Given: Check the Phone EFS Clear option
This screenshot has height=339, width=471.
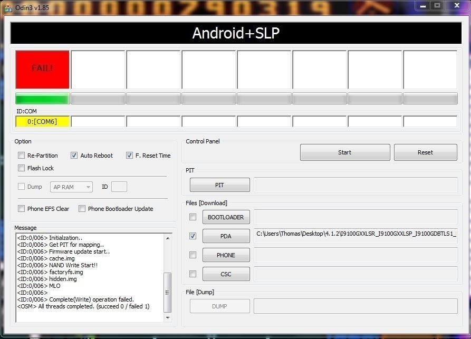Looking at the screenshot, I should (x=21, y=208).
